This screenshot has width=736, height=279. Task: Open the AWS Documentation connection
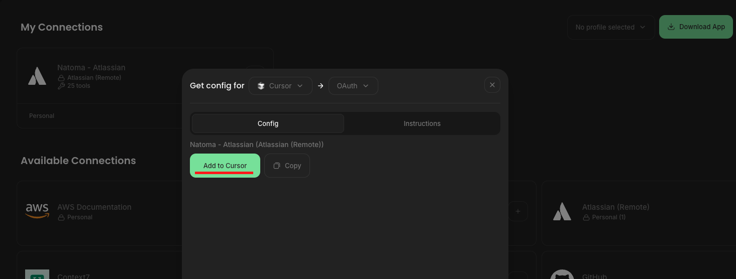point(94,207)
